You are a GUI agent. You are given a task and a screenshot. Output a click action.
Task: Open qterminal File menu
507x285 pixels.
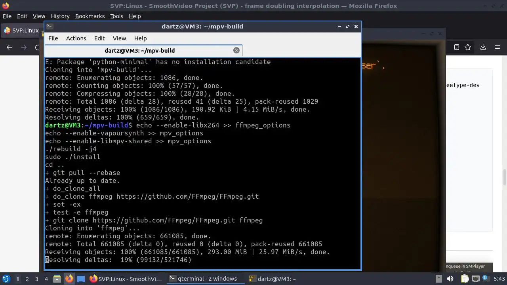tap(53, 38)
